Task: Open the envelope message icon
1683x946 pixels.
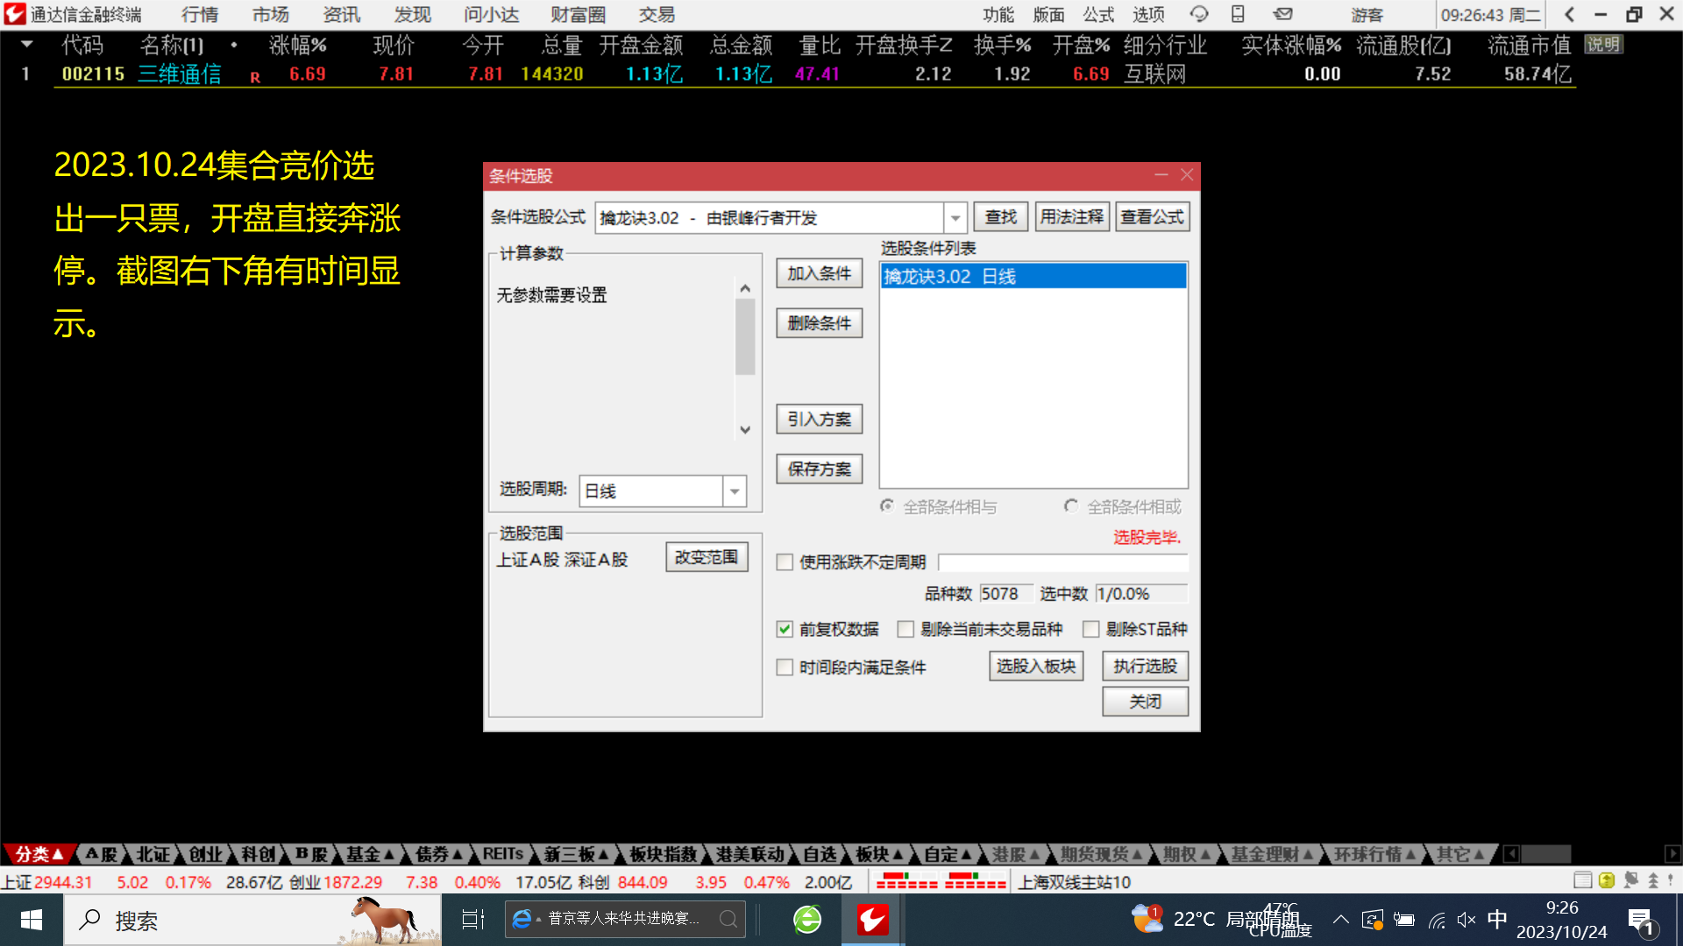Action: pyautogui.click(x=1283, y=14)
